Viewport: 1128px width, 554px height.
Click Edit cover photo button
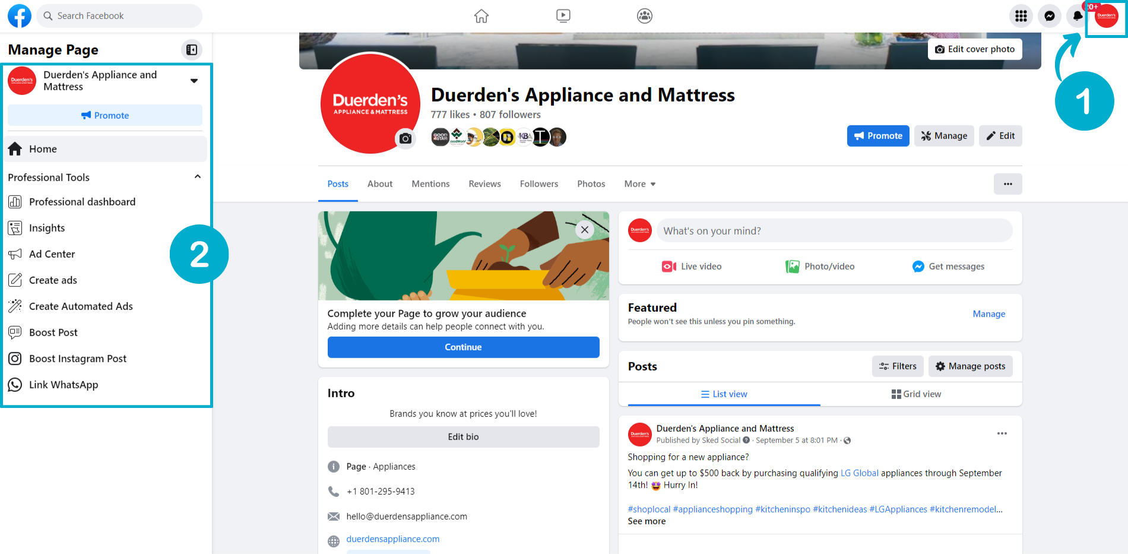(975, 49)
